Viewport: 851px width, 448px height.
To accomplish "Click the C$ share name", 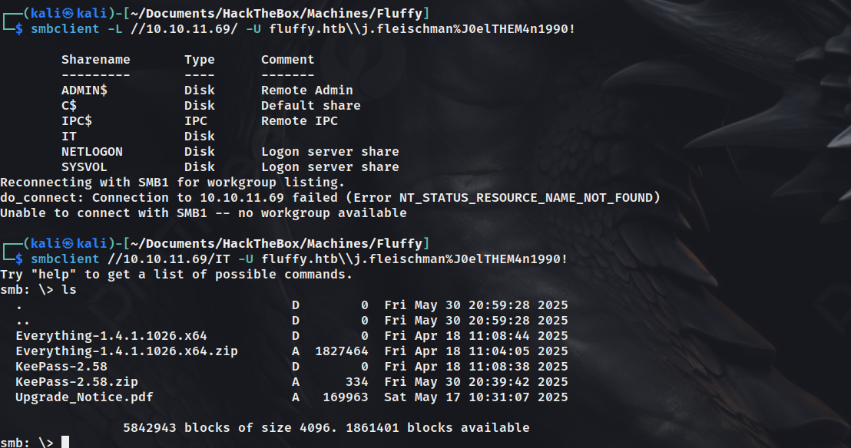I will pos(69,106).
